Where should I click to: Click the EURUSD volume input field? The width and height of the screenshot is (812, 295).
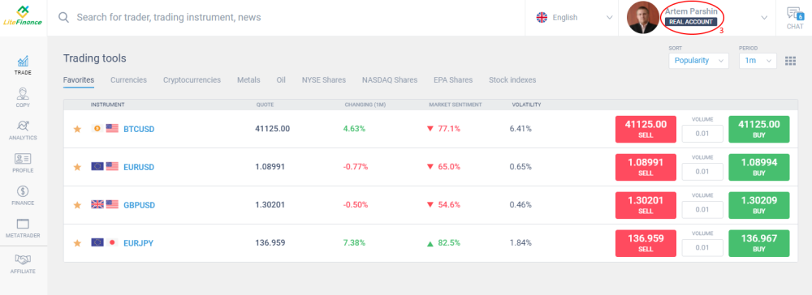pos(702,172)
